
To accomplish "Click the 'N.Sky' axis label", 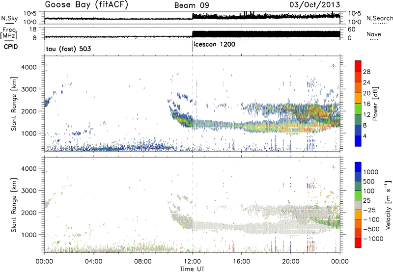I will coord(9,18).
